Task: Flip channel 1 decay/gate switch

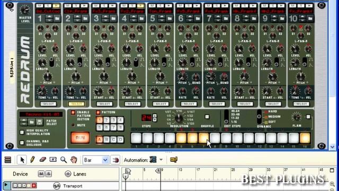Action: [x=52, y=62]
